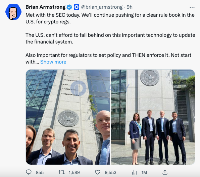Viewport: 200px width, 177px height.
Task: Open the three-dot more options menu
Action: (192, 7)
